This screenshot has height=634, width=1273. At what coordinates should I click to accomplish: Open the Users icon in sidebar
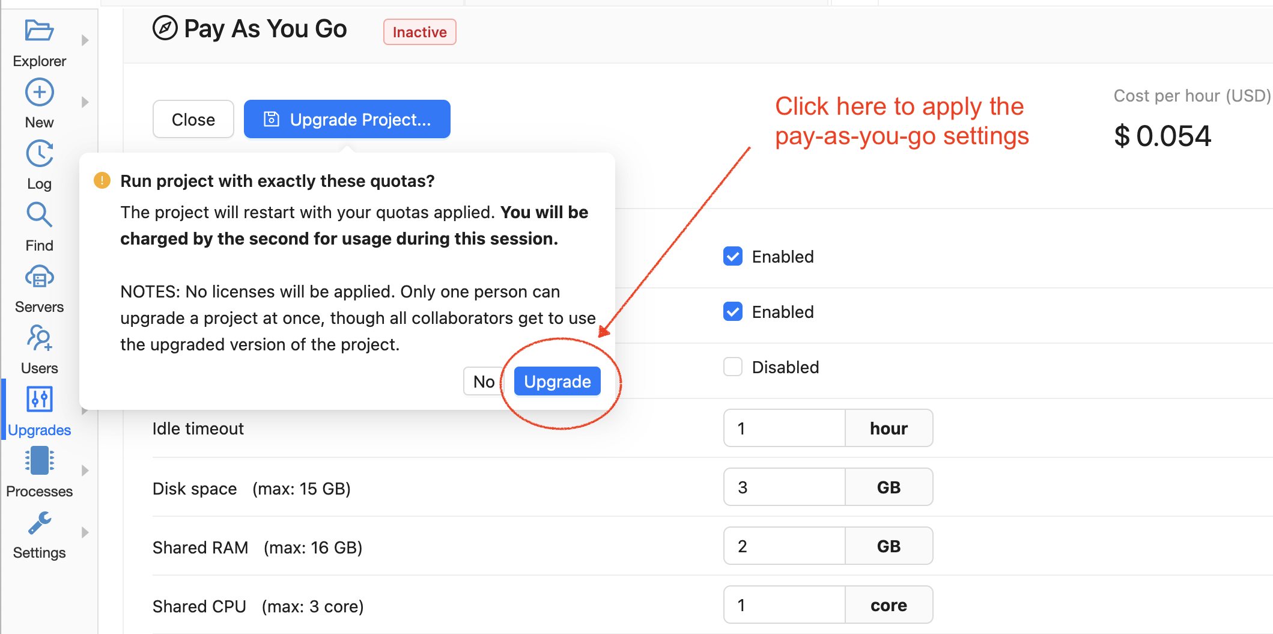(40, 338)
